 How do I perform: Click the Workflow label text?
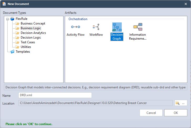[96, 35]
